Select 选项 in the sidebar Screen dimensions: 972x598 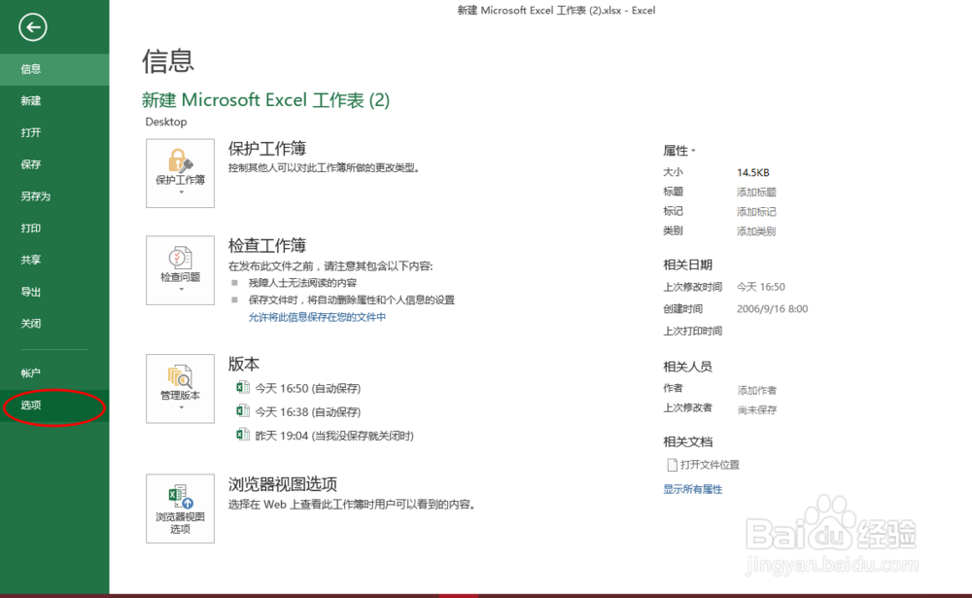(31, 407)
